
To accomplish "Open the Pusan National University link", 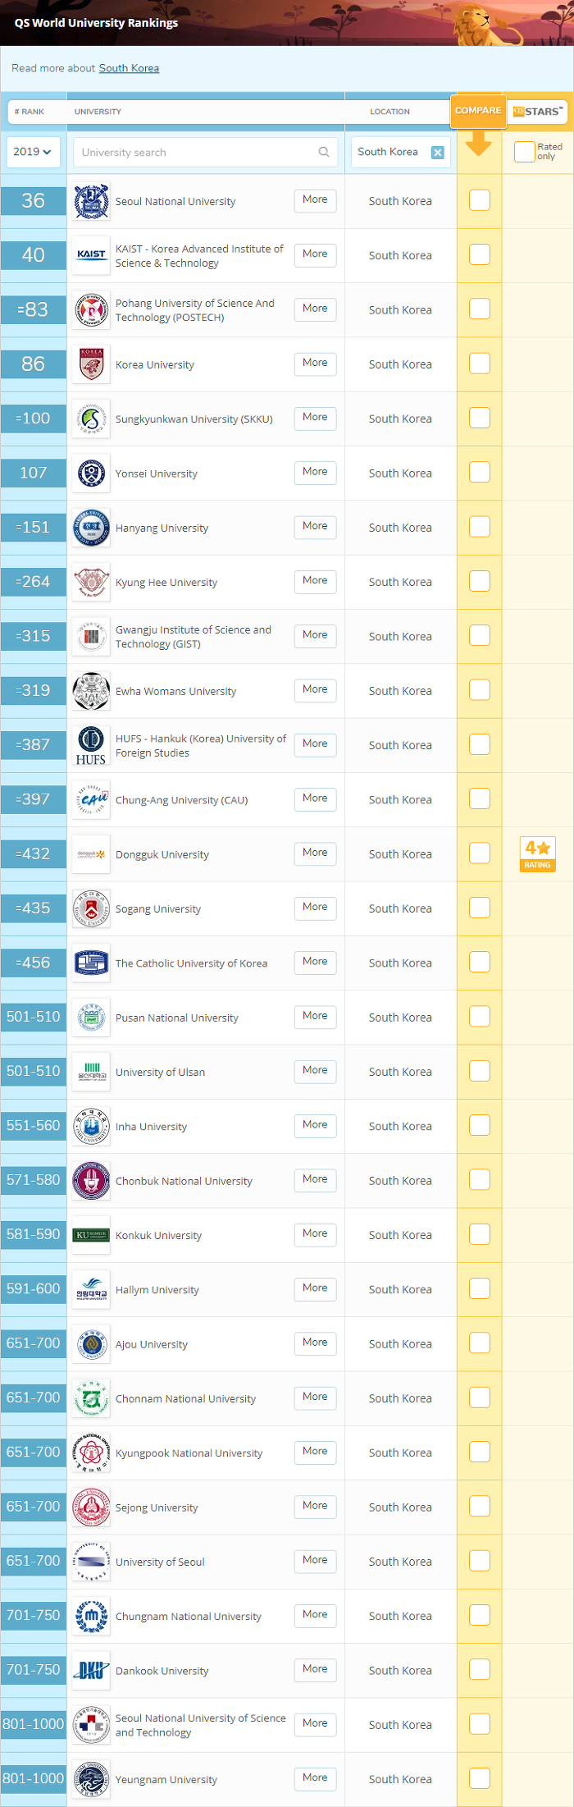I will coord(177,1018).
